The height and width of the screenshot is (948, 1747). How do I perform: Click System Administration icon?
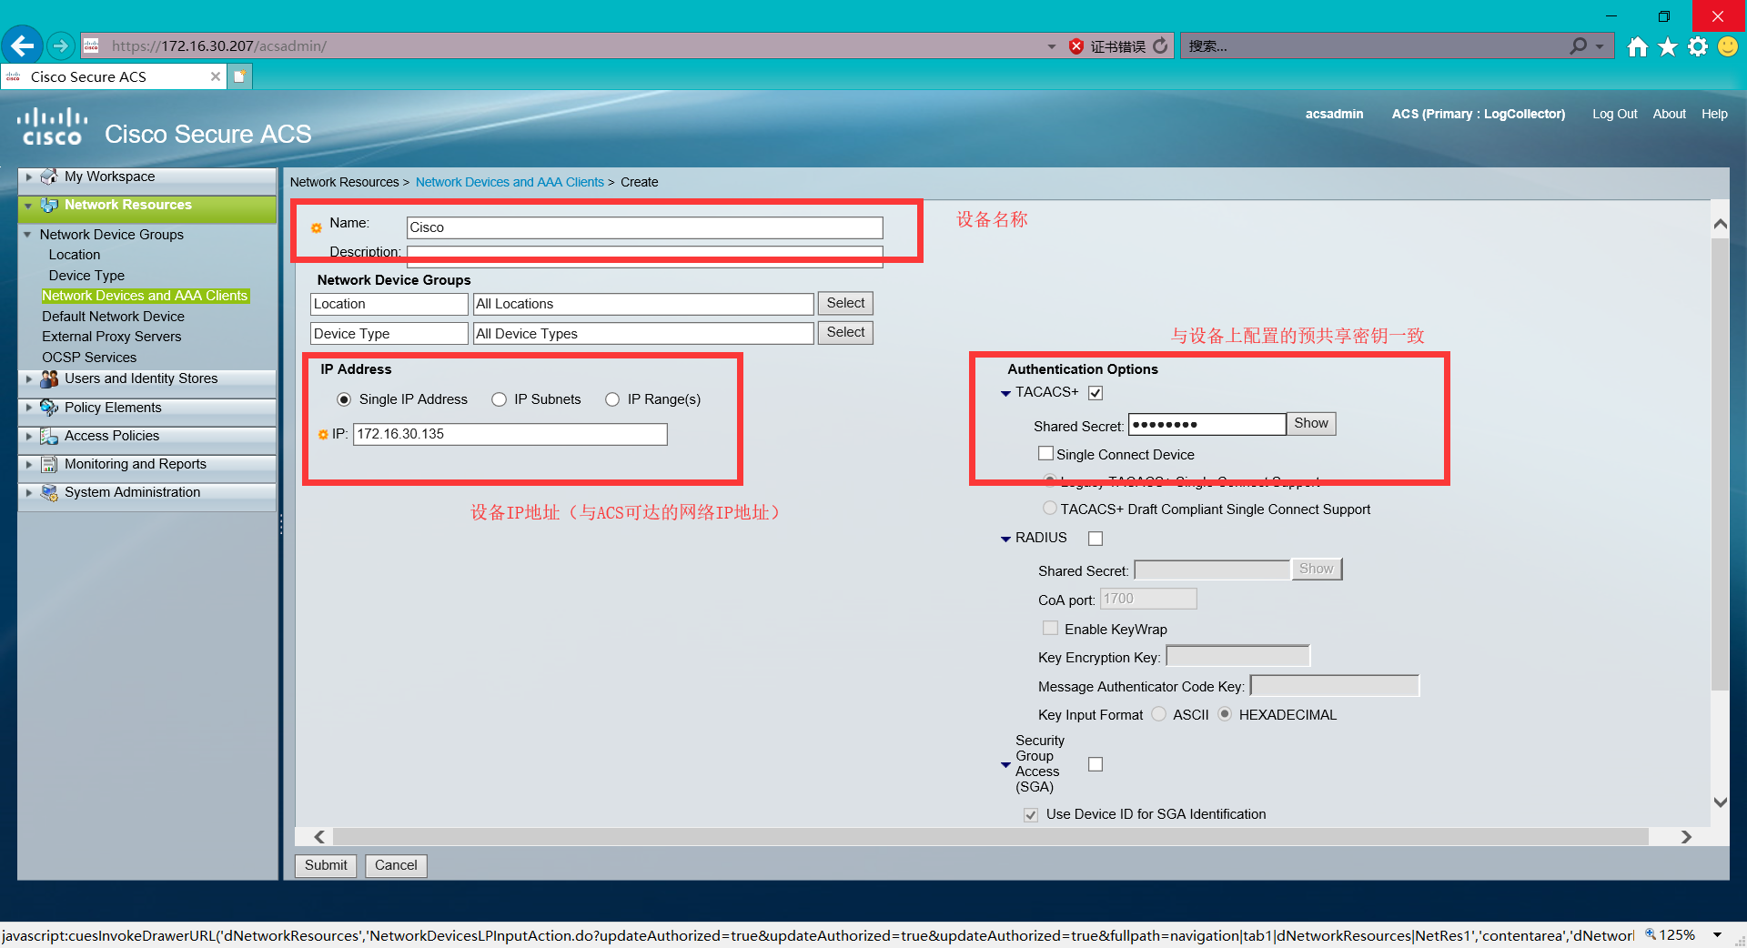[x=50, y=492]
